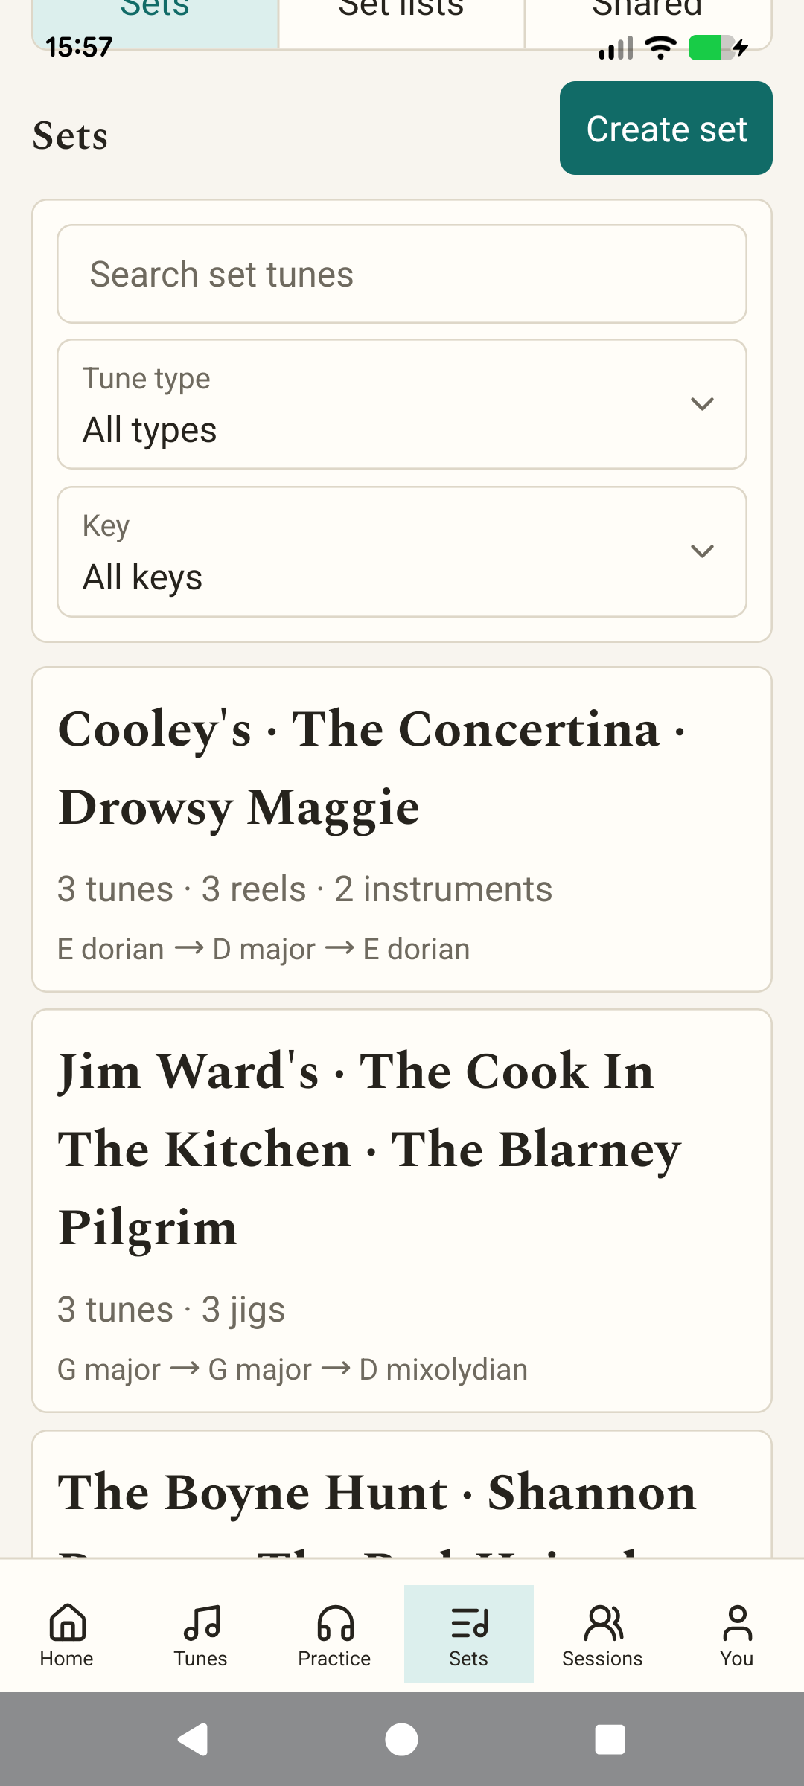Screen dimensions: 804x1786
Task: Click the chevron beside All types
Action: pos(702,404)
